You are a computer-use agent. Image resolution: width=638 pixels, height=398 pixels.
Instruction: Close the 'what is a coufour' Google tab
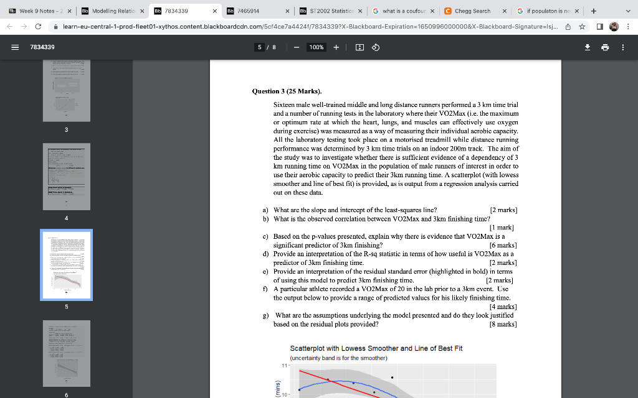coord(432,11)
